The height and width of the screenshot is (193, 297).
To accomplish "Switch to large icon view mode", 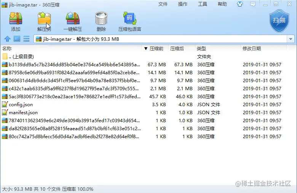I will 17,39.
